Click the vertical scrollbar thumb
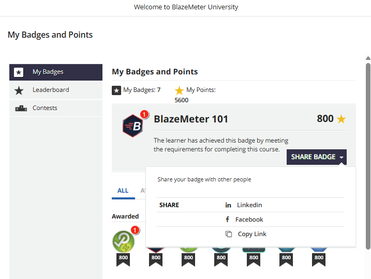The image size is (371, 279). (368, 156)
